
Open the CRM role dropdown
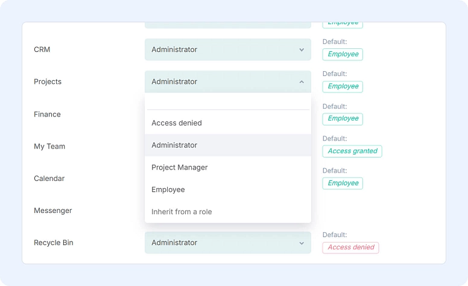[x=227, y=49]
